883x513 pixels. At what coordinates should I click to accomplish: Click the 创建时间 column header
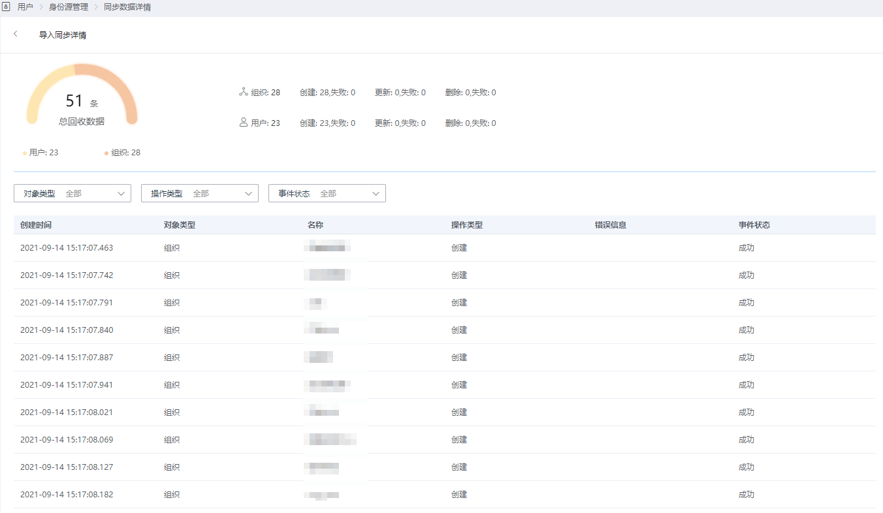36,225
